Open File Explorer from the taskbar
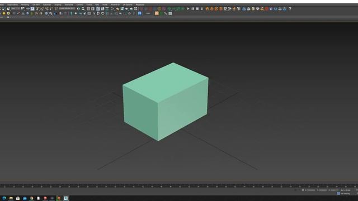Image resolution: width=358 pixels, height=201 pixels. click(11, 198)
